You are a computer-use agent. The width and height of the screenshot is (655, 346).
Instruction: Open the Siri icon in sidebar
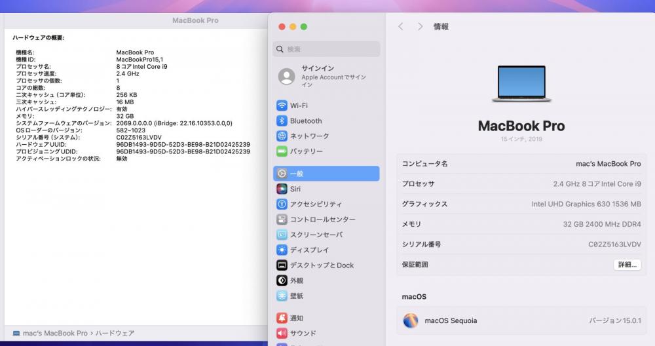[282, 189]
